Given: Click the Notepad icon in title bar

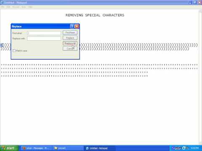Looking at the screenshot, I should (2, 3).
